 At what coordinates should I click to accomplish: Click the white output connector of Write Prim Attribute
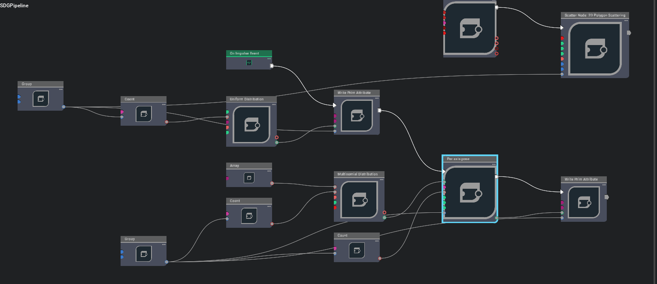pyautogui.click(x=380, y=111)
